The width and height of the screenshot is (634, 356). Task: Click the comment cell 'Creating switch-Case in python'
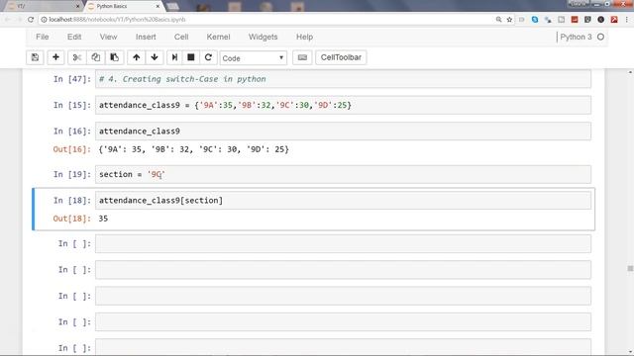point(343,79)
